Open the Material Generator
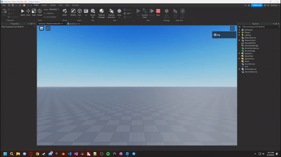281x157 pixels. (111, 13)
